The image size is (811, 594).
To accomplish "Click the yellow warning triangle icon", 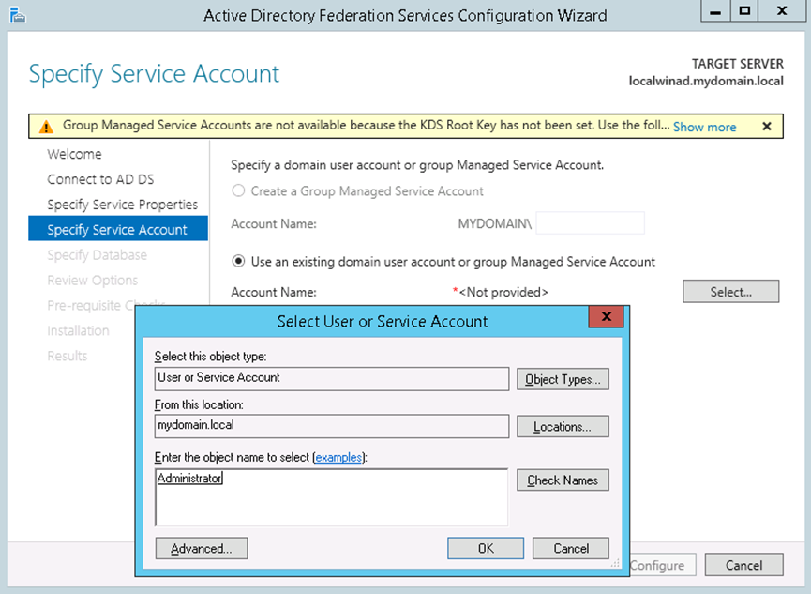I will click(46, 126).
